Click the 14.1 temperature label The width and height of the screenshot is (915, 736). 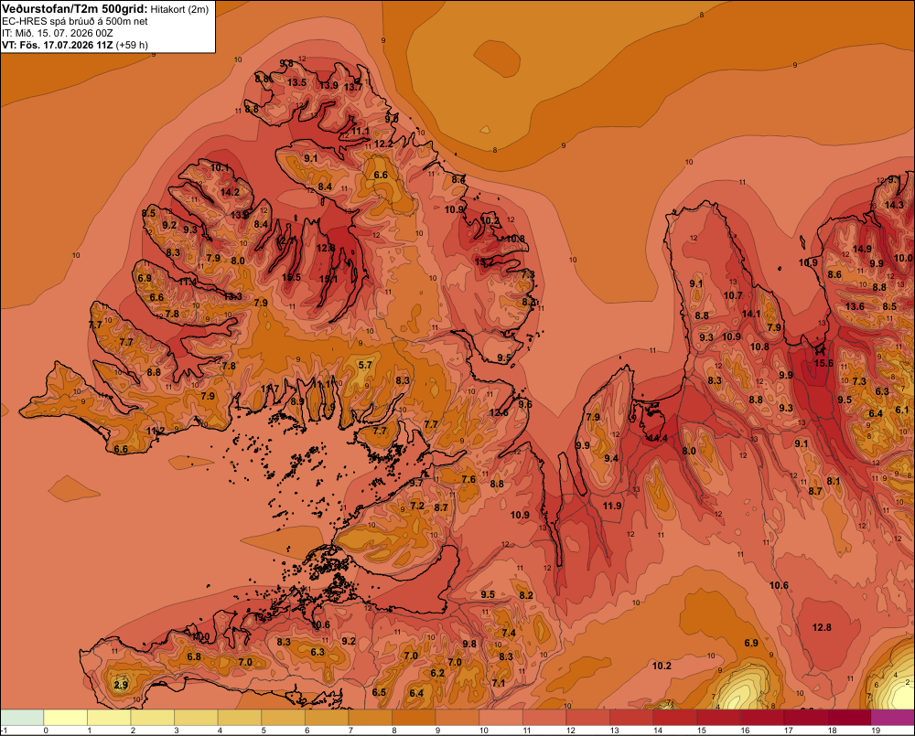point(751,314)
